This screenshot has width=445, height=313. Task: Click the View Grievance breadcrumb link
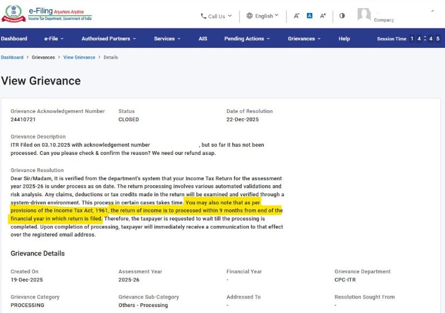tap(79, 58)
